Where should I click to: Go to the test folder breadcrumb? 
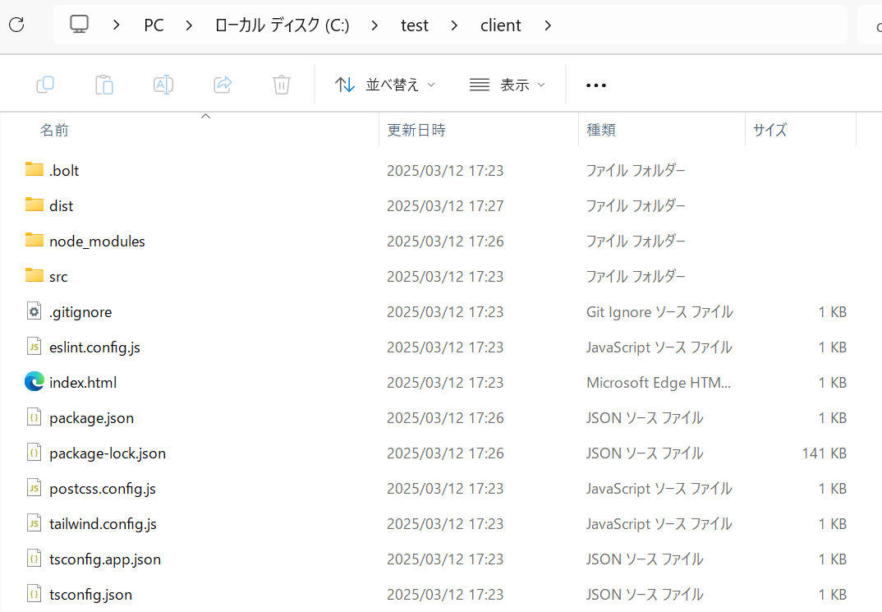415,25
